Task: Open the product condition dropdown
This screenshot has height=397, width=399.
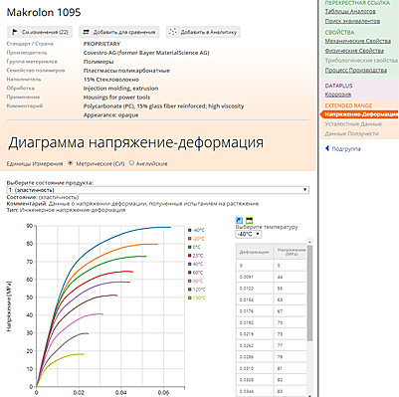Action: click(158, 190)
